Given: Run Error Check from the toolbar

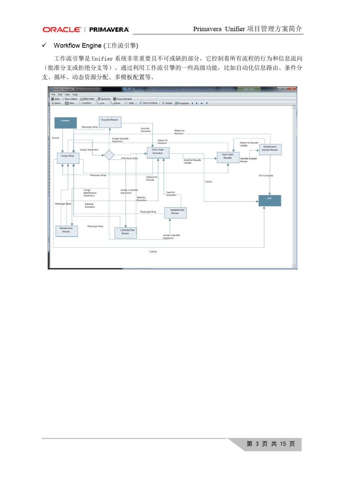Looking at the screenshot, I should [x=70, y=99].
